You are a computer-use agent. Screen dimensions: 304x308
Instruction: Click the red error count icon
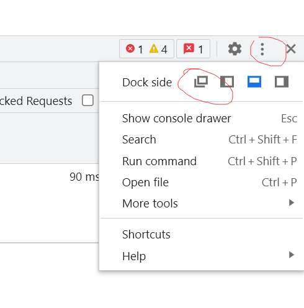[x=130, y=49]
